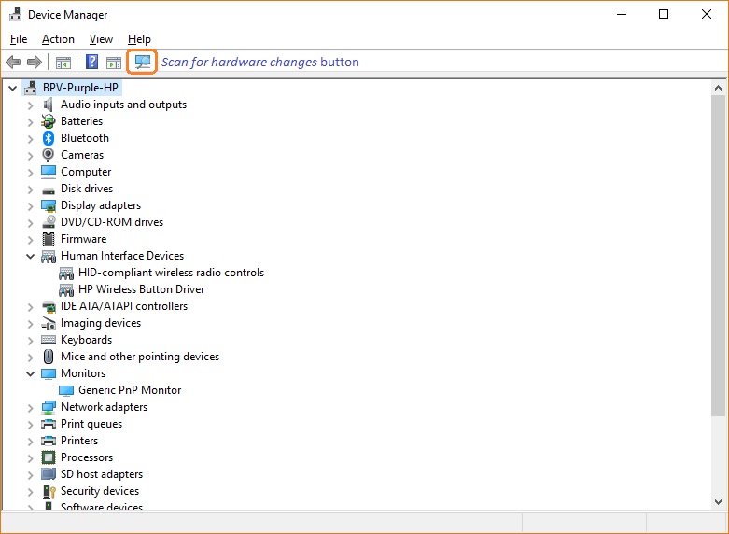The width and height of the screenshot is (729, 534).
Task: Select HP Wireless Button Driver device
Action: point(141,289)
